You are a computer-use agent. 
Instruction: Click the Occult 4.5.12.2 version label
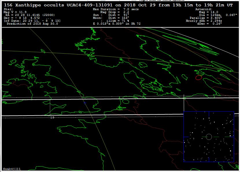tap(12, 169)
